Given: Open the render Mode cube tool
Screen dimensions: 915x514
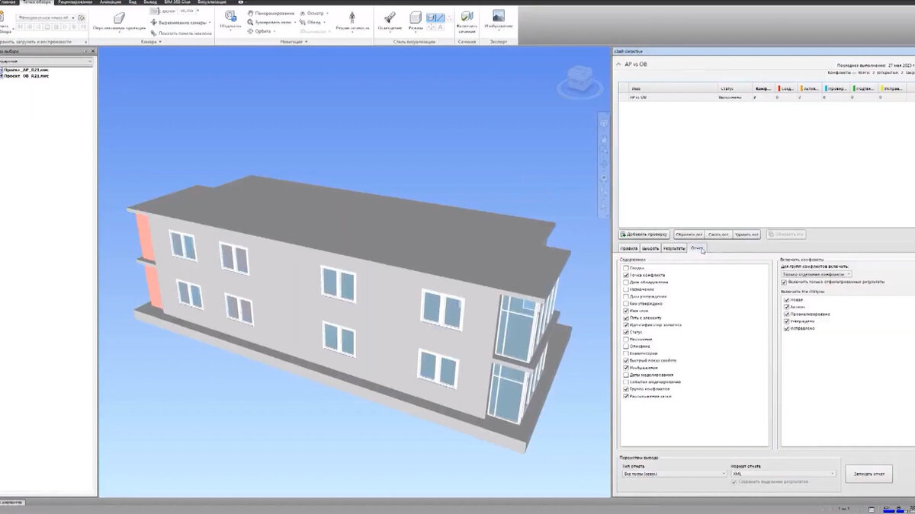Looking at the screenshot, I should pos(415,17).
